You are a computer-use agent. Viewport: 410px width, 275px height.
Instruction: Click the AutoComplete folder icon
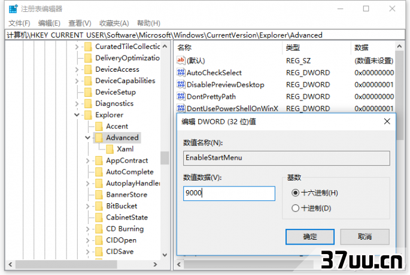[x=99, y=172]
